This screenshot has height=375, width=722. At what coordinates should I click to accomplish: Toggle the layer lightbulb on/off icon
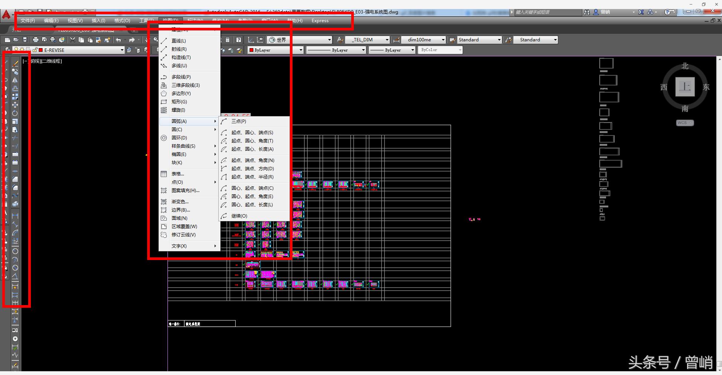tap(16, 50)
